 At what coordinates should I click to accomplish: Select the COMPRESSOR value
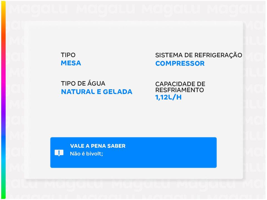180,63
